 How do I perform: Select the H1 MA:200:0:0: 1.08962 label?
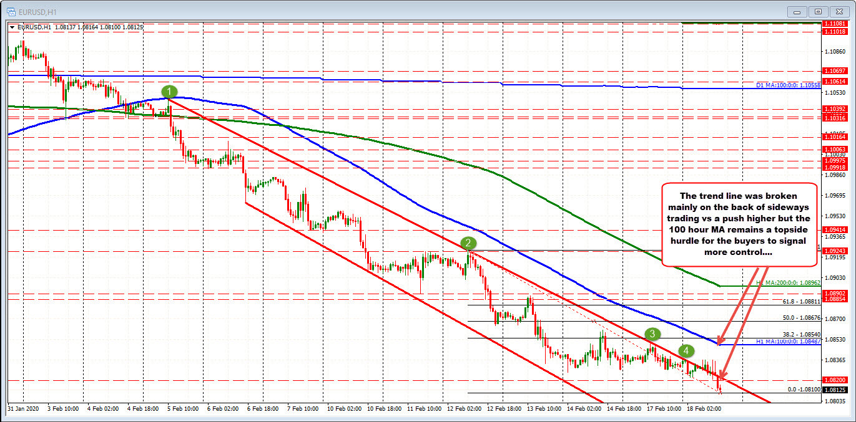coord(788,282)
